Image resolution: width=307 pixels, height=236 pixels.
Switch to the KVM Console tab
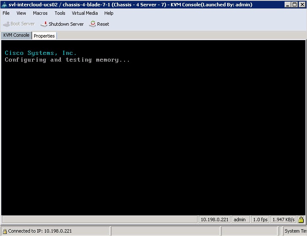tap(16, 35)
